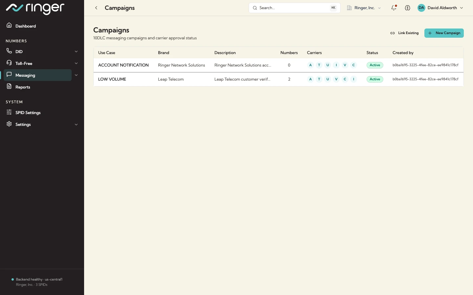Screen dimensions: 473x295
Task: Click the Active status in ACCOUNT NOTIFICATION row
Action: click(x=375, y=65)
